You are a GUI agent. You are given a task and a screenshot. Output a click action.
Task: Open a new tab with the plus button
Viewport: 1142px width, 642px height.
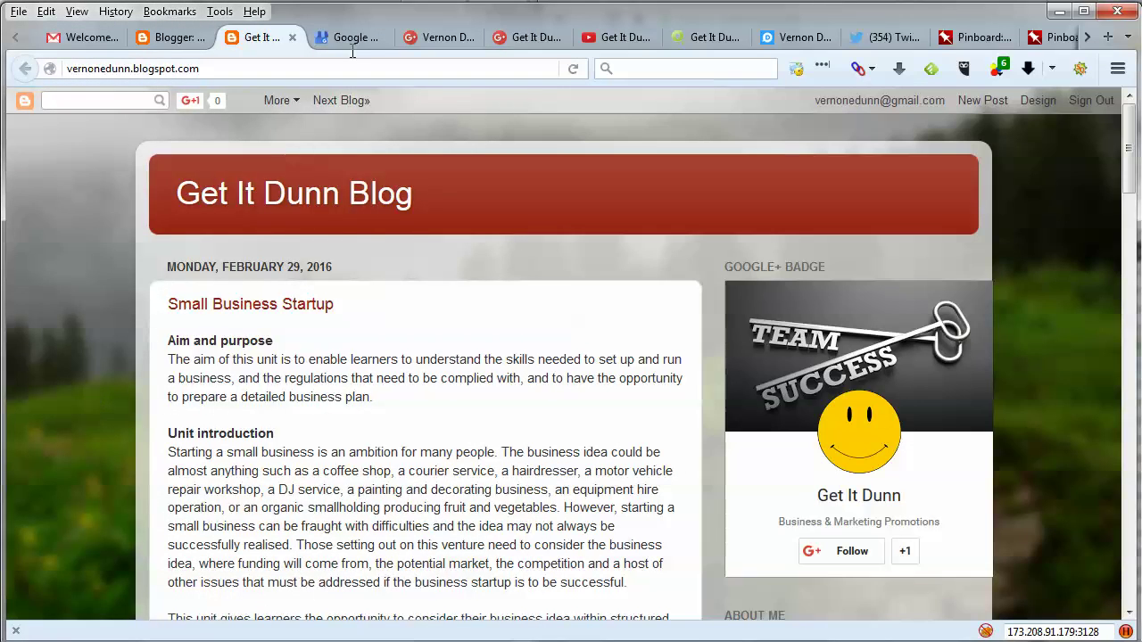click(1108, 37)
